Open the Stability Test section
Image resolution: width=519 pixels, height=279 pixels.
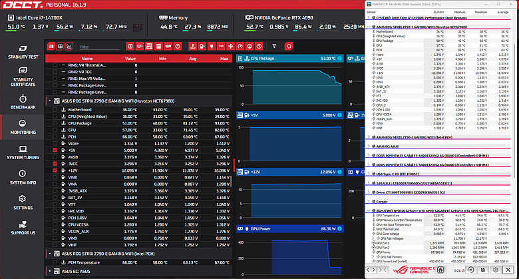pyautogui.click(x=23, y=52)
